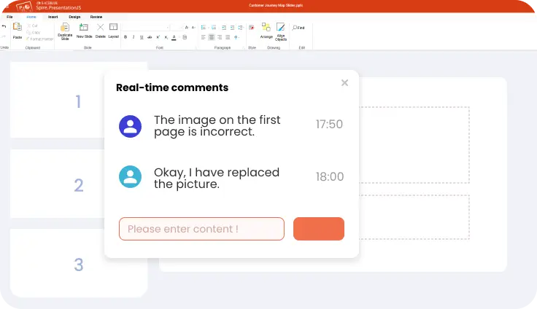Open the vertical text alignment dropdown
The width and height of the screenshot is (537, 309).
coord(236,37)
